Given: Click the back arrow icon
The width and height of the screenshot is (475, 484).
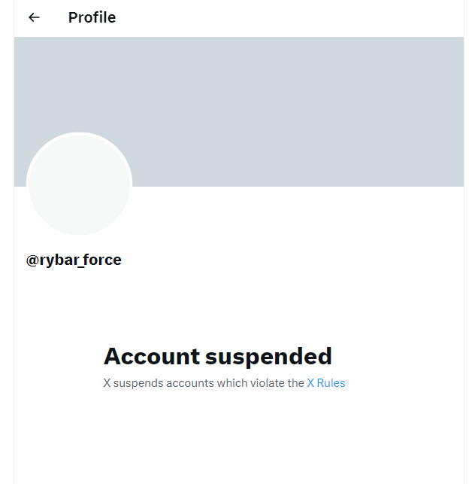Looking at the screenshot, I should (34, 17).
